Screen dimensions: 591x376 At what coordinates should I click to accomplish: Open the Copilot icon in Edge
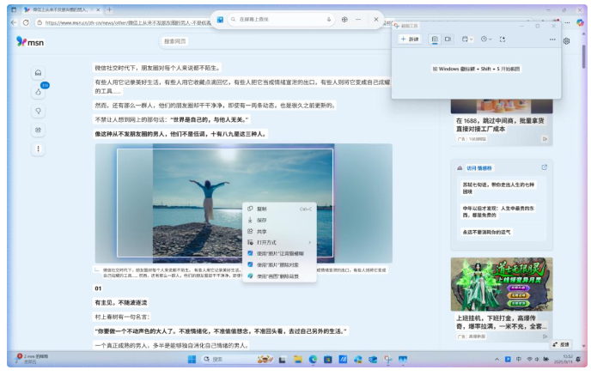coord(580,22)
